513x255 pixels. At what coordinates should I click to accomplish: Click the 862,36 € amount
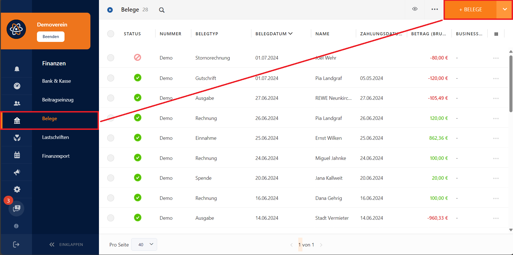438,138
